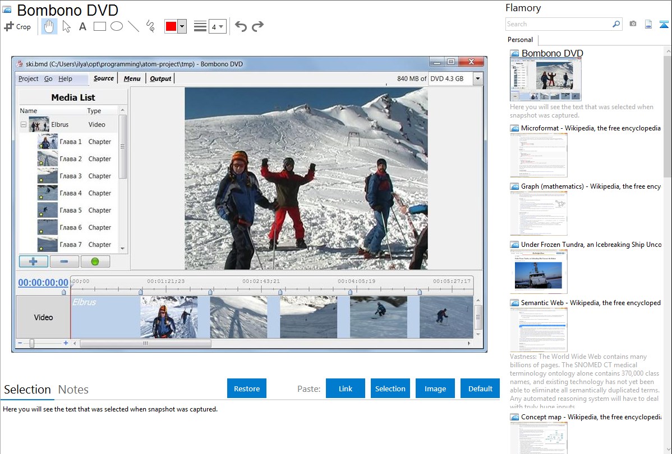Viewport: 672px width, 454px height.
Task: Switch to the Notes tab
Action: (x=73, y=390)
